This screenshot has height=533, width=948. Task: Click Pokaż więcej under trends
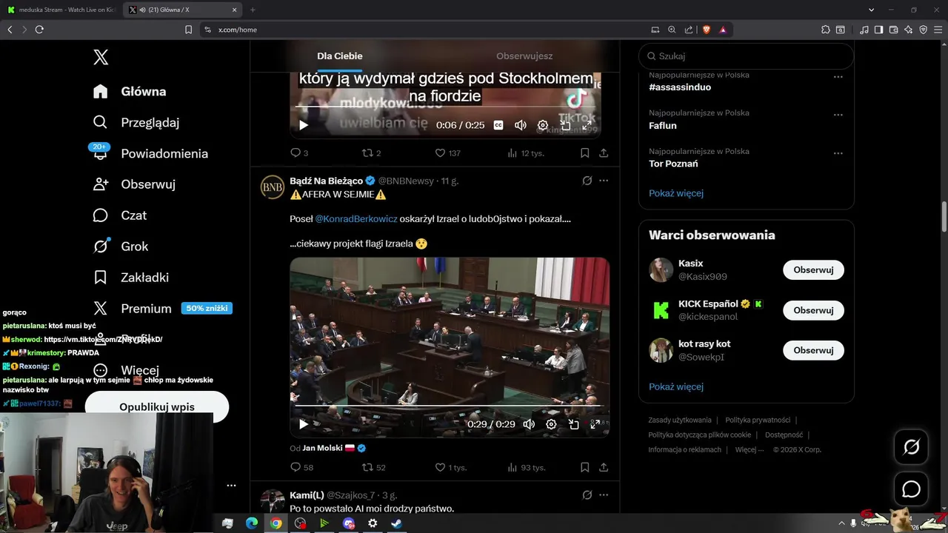[x=676, y=193]
